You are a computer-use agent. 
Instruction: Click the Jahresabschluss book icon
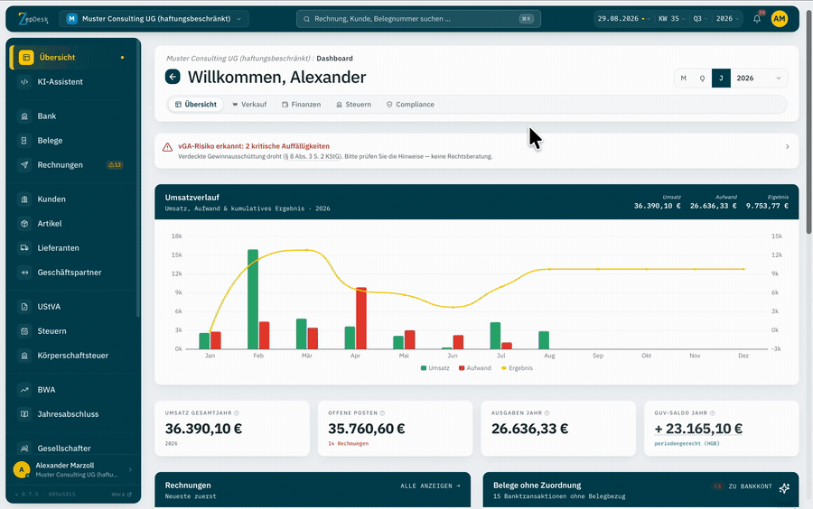[24, 413]
